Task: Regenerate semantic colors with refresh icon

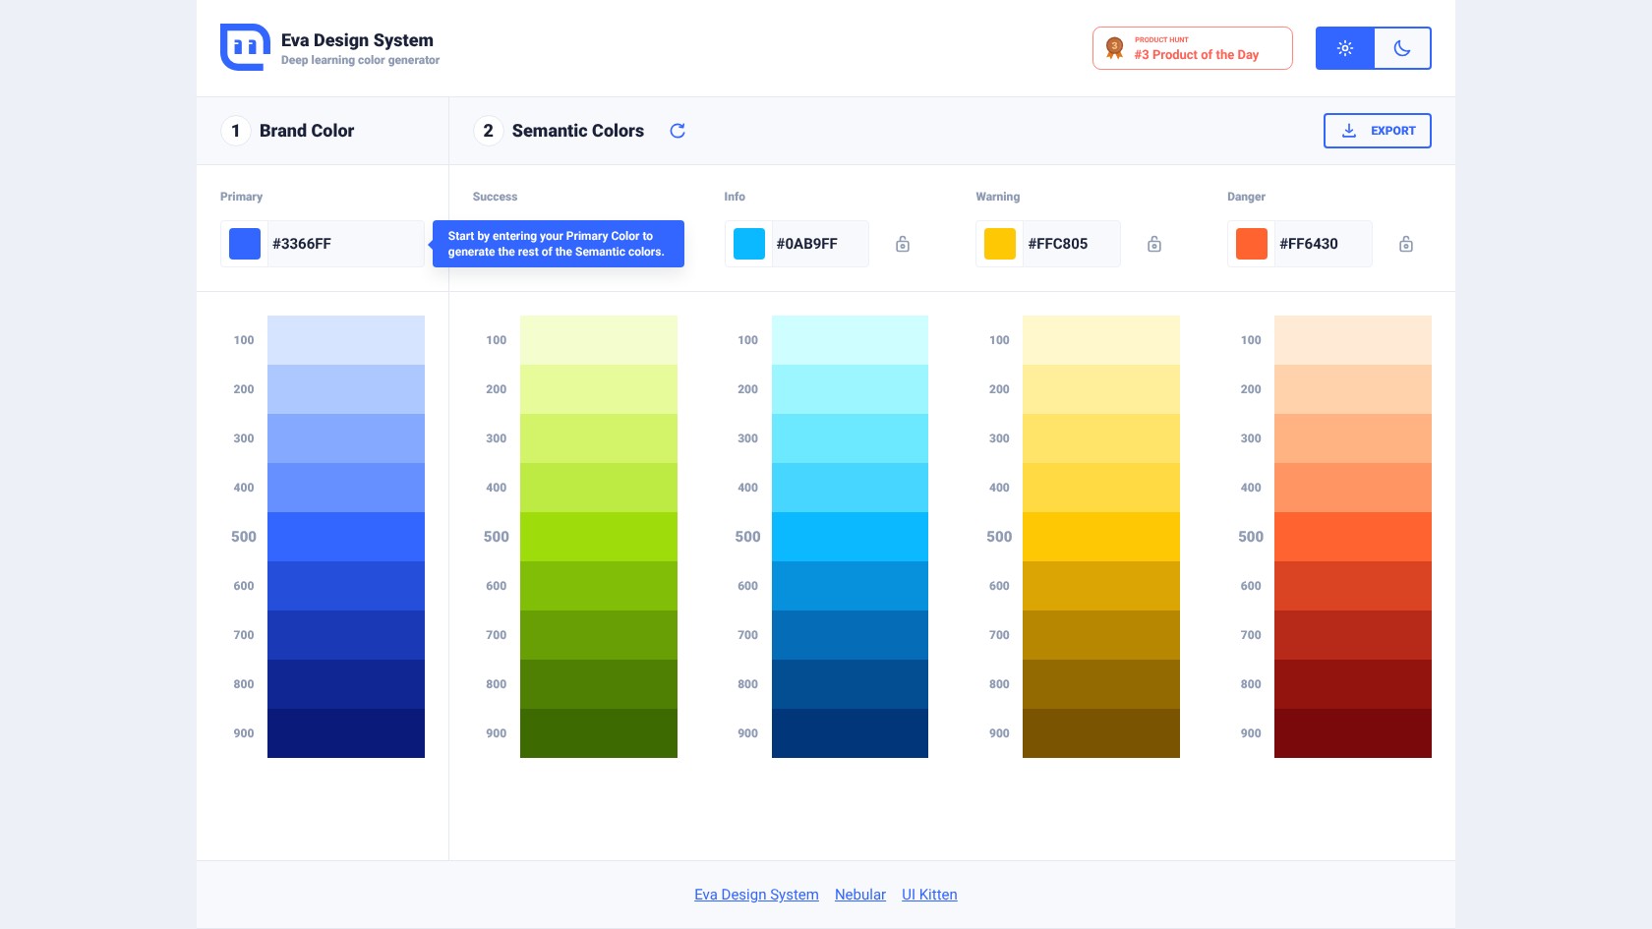Action: [678, 131]
